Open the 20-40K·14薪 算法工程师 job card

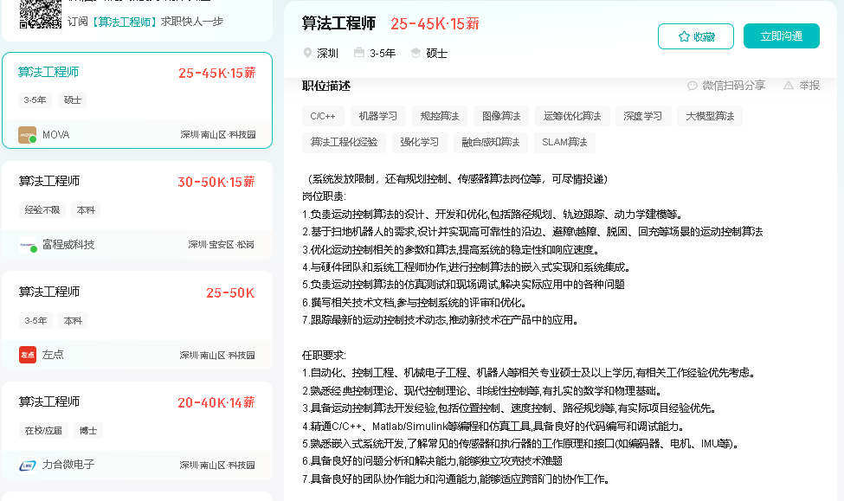(138, 431)
